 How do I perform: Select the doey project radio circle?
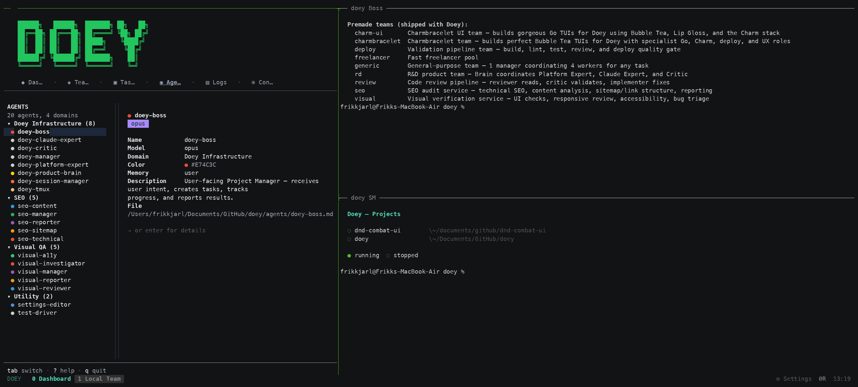[x=349, y=239]
